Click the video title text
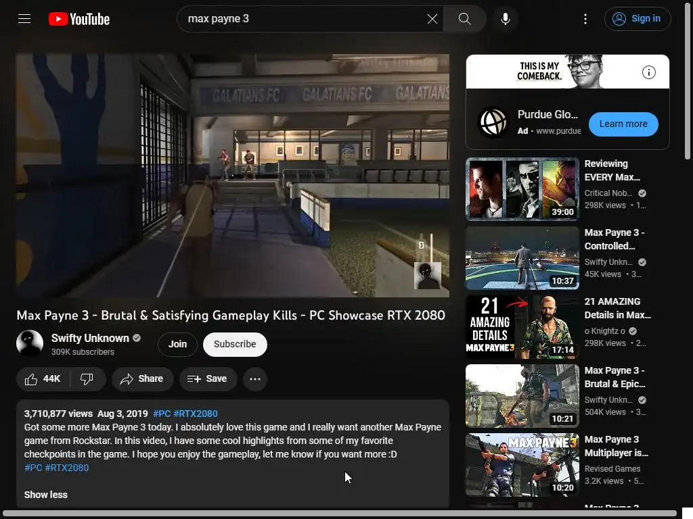Image resolution: width=693 pixels, height=519 pixels. click(231, 315)
